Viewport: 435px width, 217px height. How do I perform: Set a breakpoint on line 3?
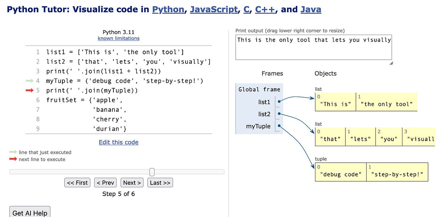pos(37,71)
